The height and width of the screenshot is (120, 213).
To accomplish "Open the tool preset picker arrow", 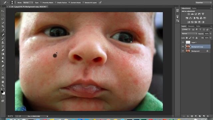I will (x=8, y=2).
